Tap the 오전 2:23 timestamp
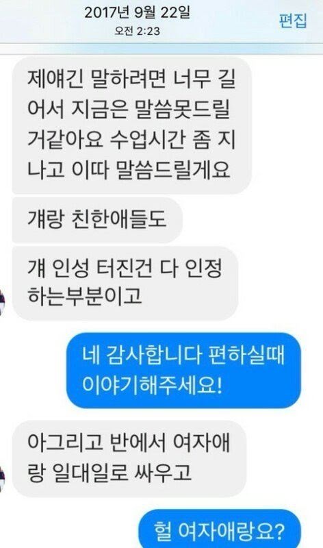The image size is (323, 548). [x=137, y=31]
